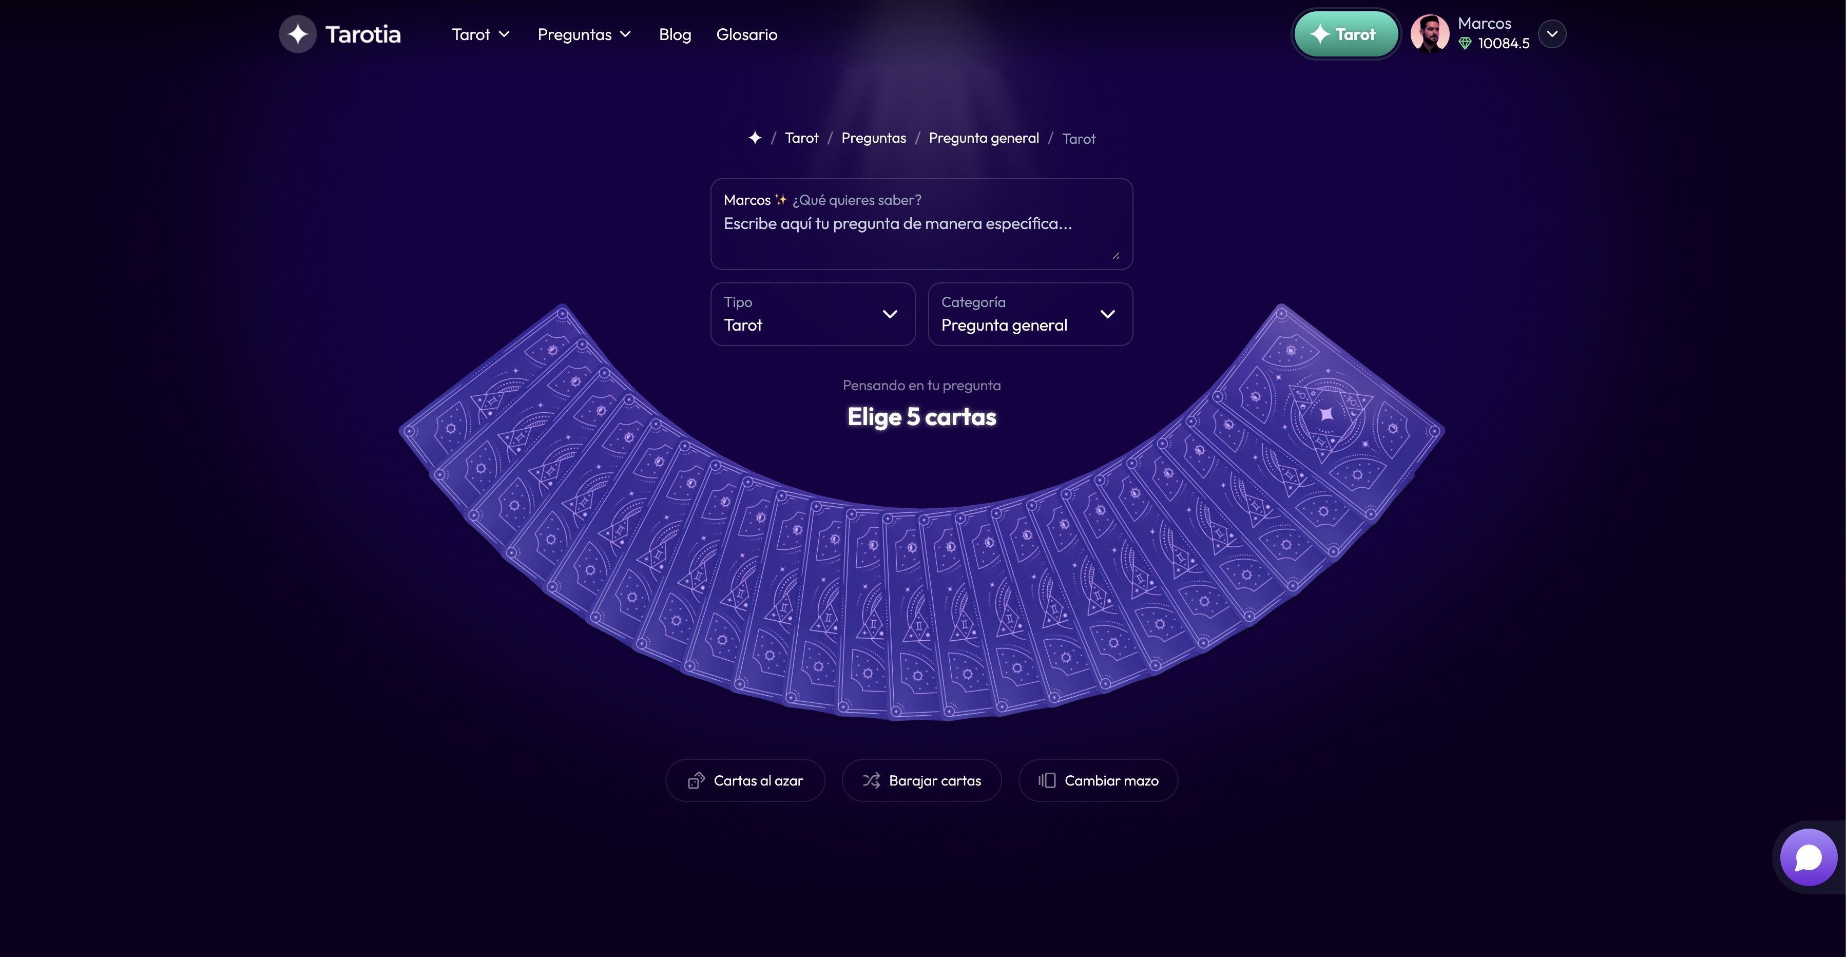
Task: Click the Tarotia star logo icon
Action: coord(297,34)
